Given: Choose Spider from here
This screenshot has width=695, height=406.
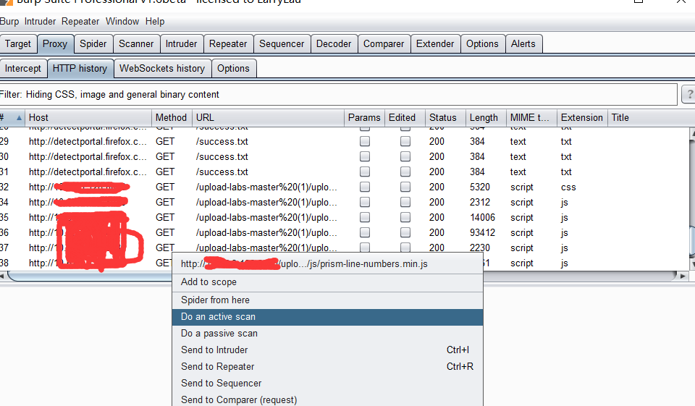Looking at the screenshot, I should 327,300.
